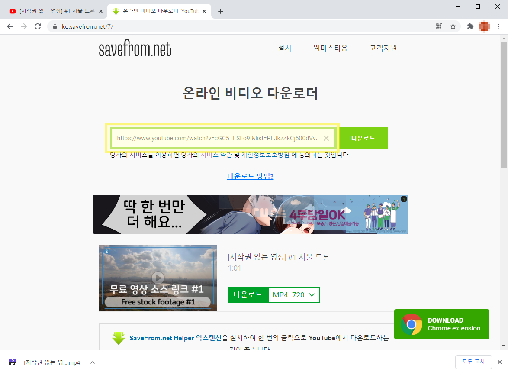Click the green 다운로드 button beside URL field
The width and height of the screenshot is (508, 375).
point(363,138)
